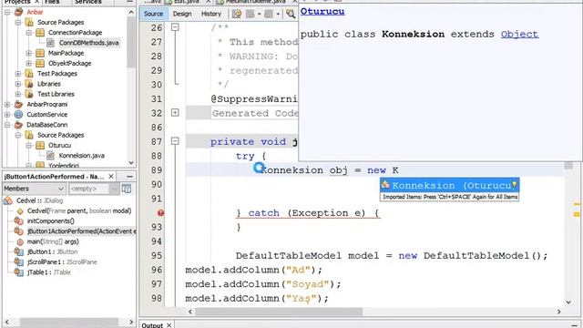Expand Test Packages tree node
Screen dimensions: 583x328
tap(18, 74)
